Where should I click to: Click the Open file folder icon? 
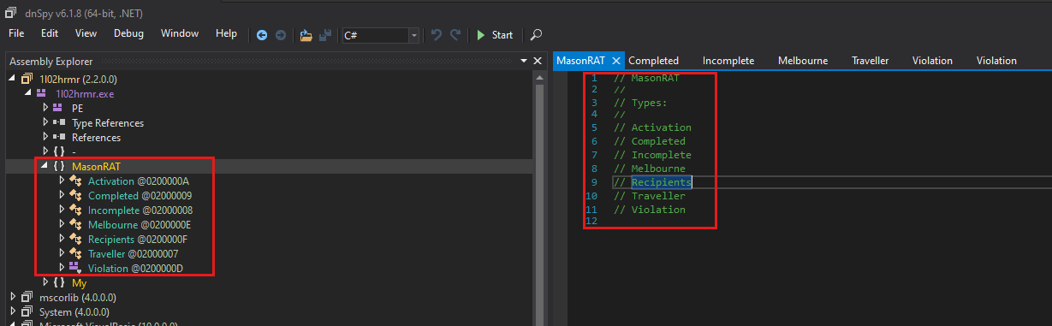coord(306,35)
